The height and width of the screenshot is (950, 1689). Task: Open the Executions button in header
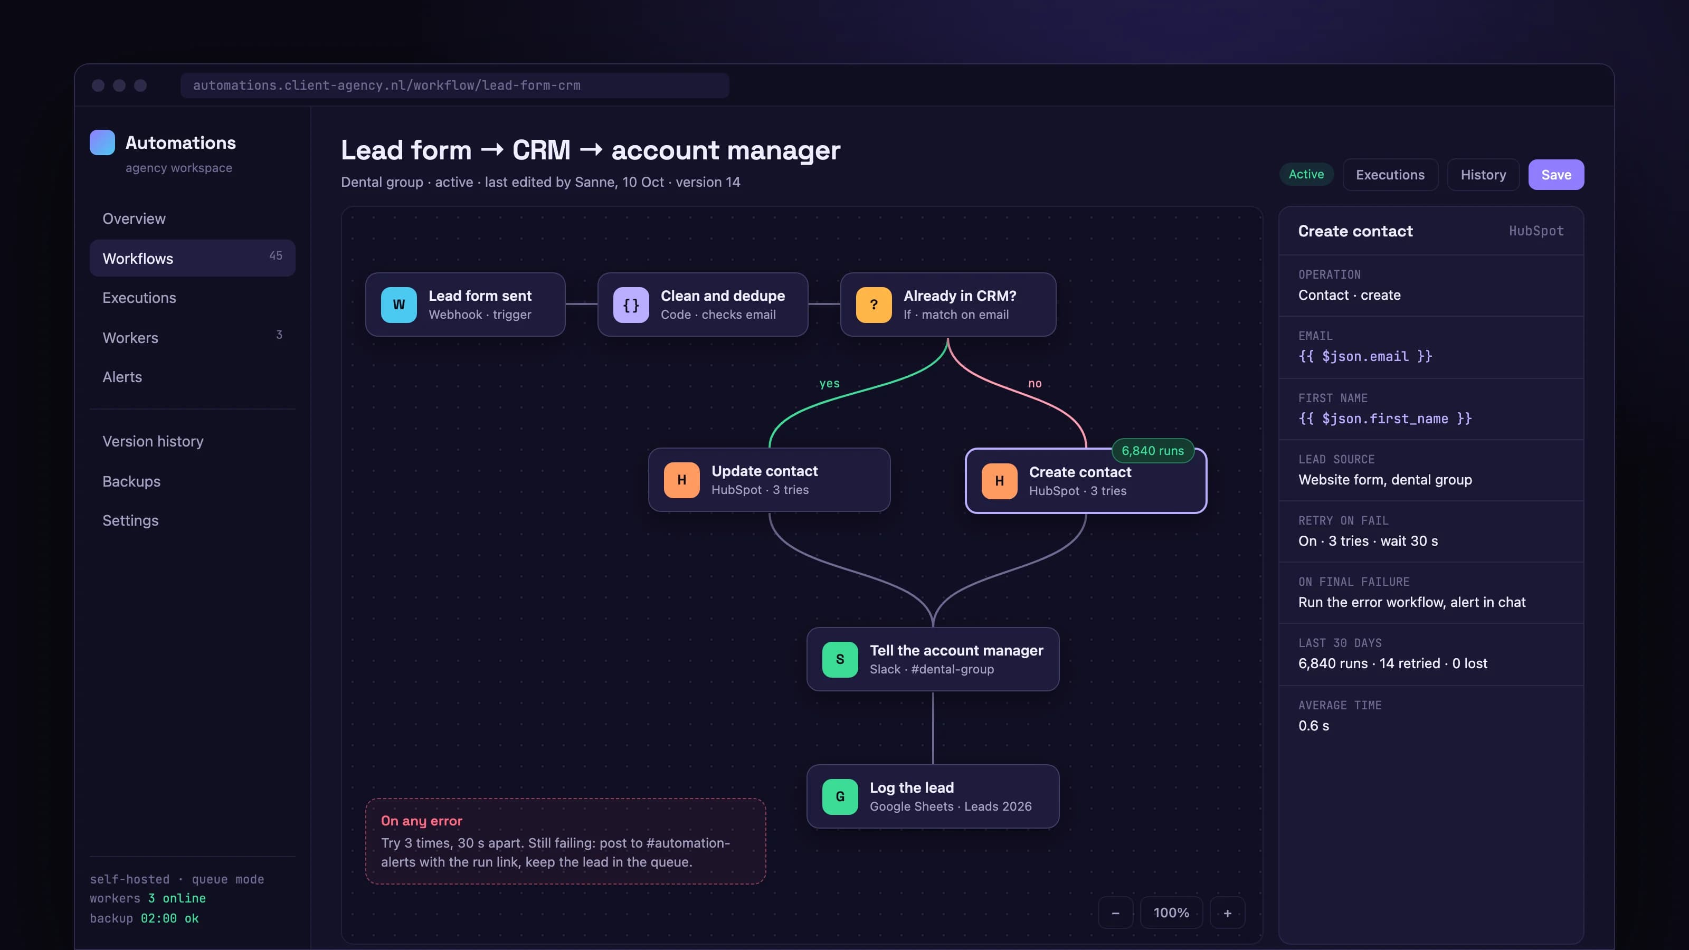(x=1390, y=174)
